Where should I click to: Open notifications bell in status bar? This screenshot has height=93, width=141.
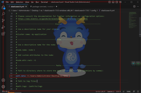[138, 91]
